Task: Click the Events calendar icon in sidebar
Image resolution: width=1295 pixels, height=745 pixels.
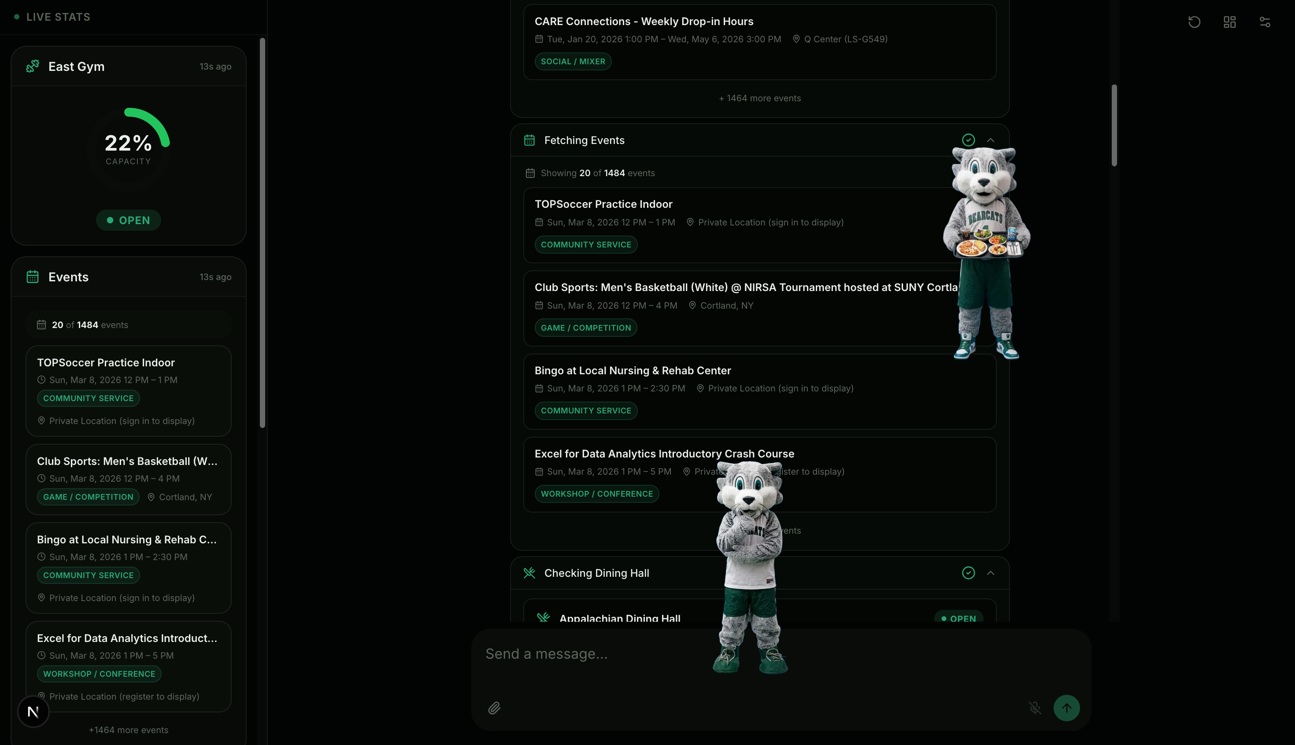Action: coord(33,277)
